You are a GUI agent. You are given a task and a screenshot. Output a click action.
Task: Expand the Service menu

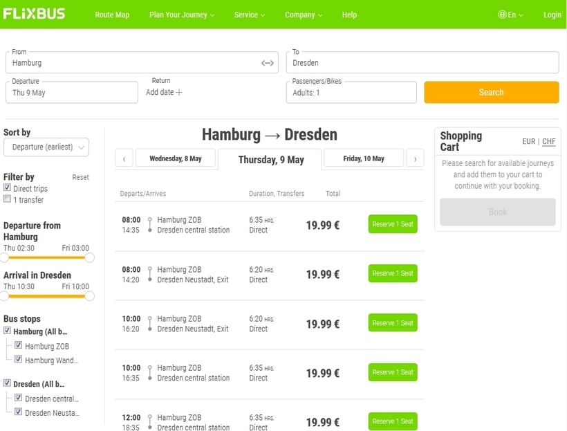(250, 15)
